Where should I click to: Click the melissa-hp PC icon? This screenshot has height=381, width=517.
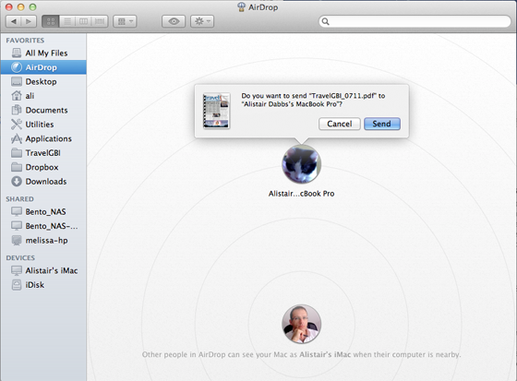tap(17, 240)
